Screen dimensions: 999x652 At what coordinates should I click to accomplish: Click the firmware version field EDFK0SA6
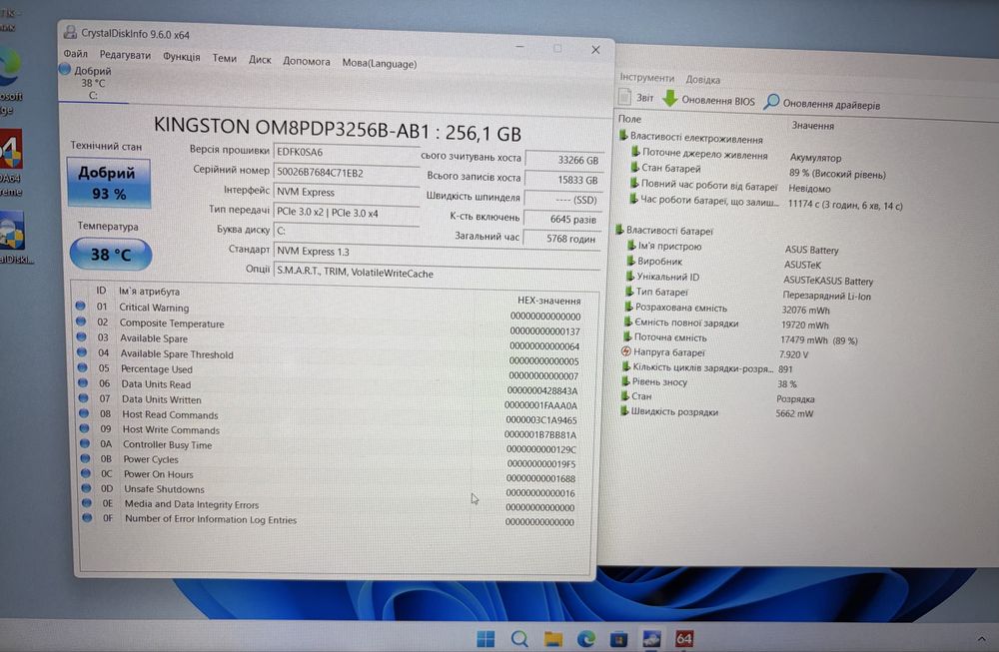tap(346, 152)
